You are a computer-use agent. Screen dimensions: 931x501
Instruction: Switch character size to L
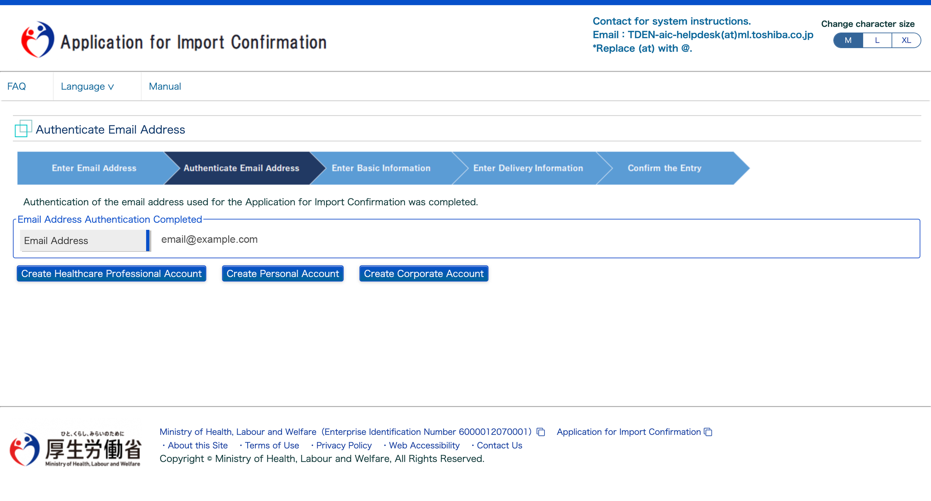877,40
